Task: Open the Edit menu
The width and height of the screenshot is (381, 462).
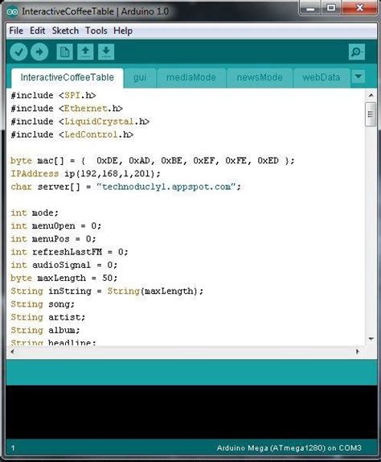Action: coord(37,31)
